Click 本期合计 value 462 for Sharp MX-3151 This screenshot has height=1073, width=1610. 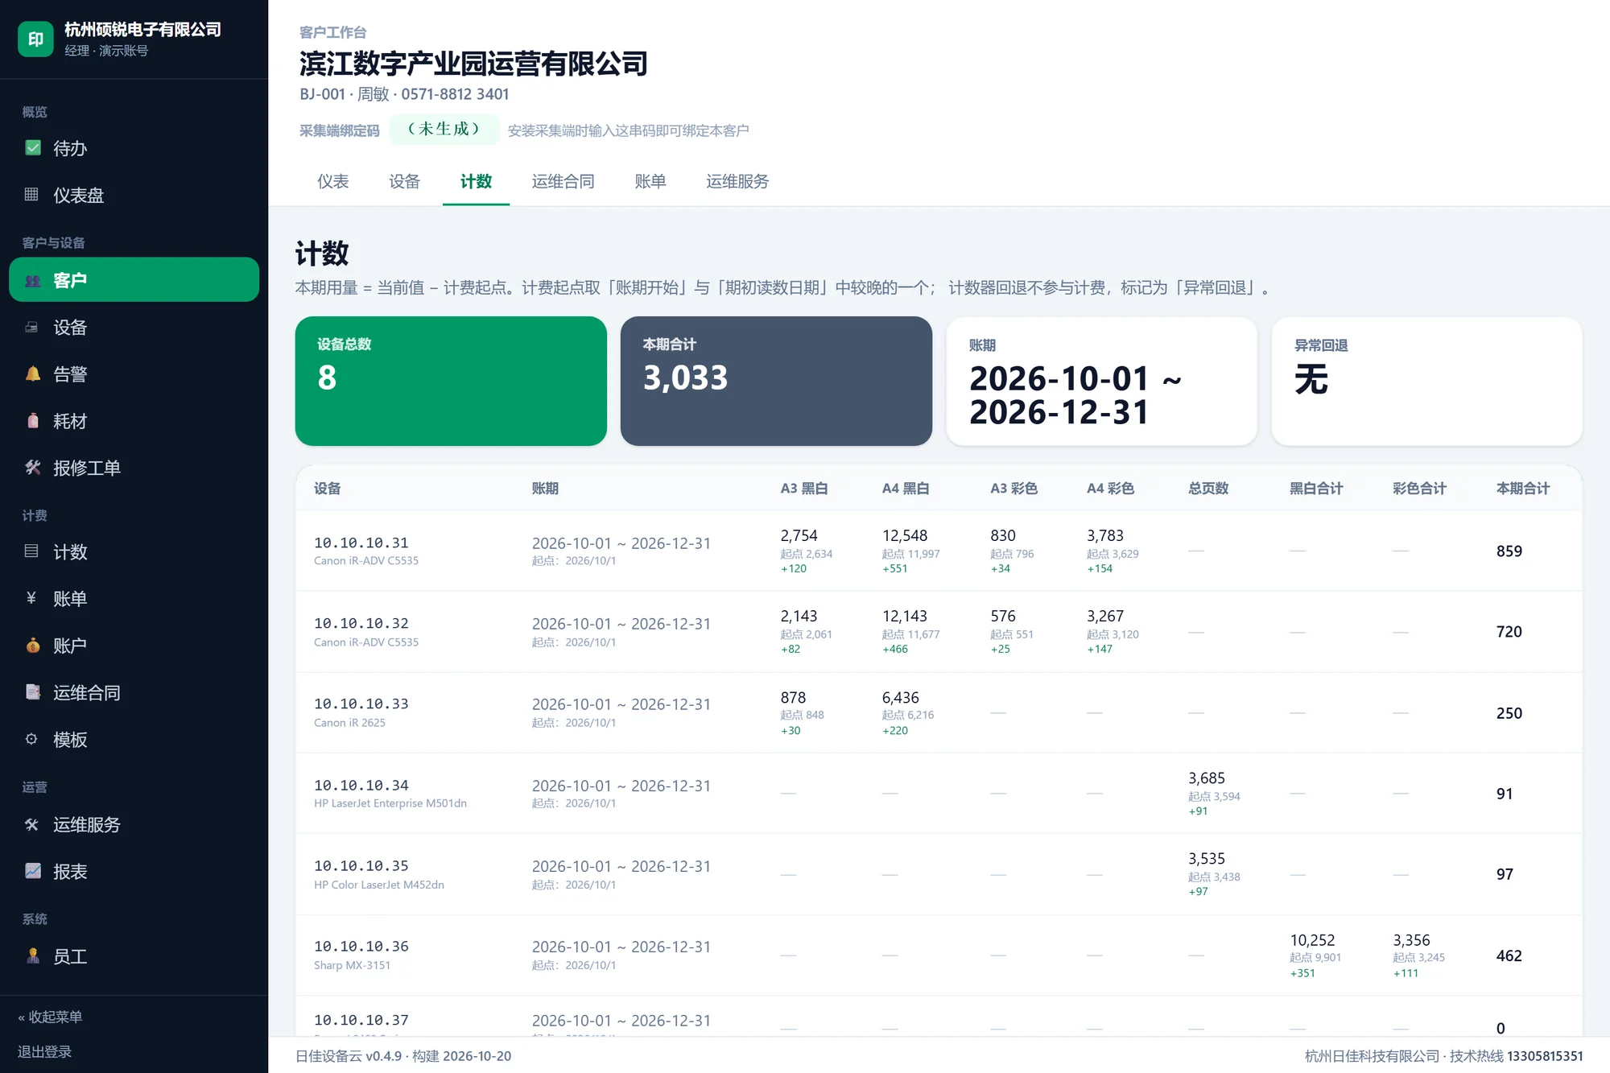tap(1509, 955)
